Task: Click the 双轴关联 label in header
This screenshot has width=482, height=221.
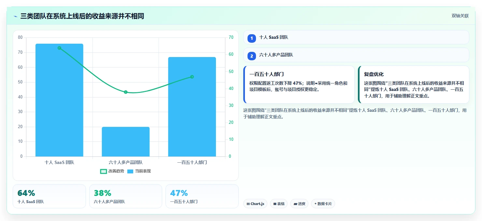Action: click(x=460, y=16)
